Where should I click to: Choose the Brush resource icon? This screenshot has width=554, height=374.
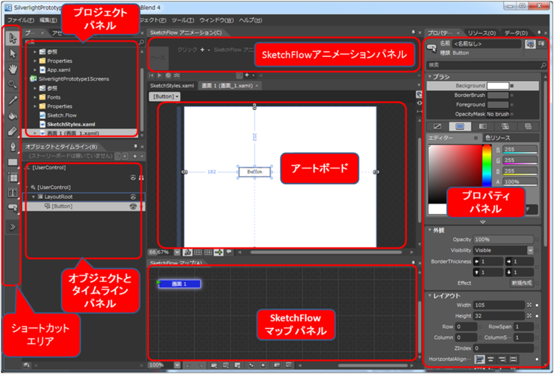coord(528,127)
